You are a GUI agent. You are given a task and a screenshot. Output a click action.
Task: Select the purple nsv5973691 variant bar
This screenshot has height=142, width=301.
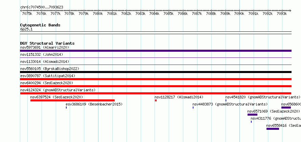click(156, 51)
